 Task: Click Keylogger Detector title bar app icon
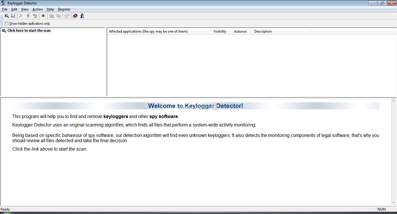[x=3, y=3]
